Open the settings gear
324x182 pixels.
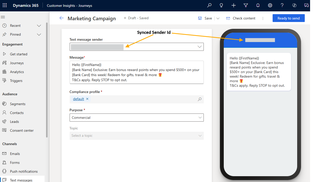coord(270,5)
